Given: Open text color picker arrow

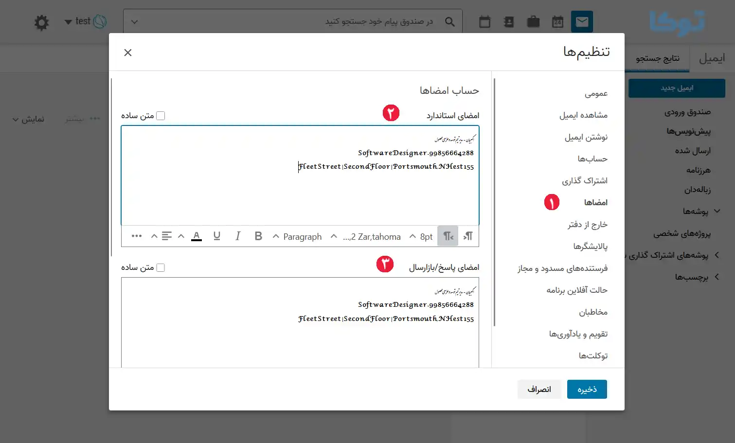Looking at the screenshot, I should (181, 236).
